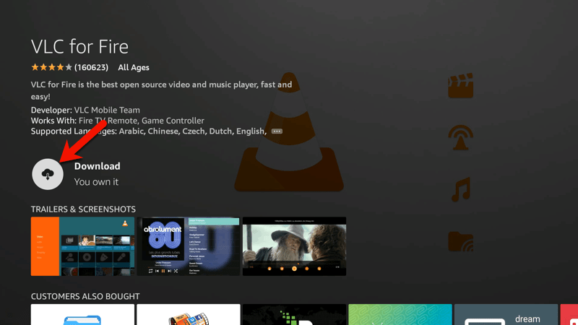Image resolution: width=578 pixels, height=325 pixels.
Task: Click the You own it text
Action: [96, 182]
